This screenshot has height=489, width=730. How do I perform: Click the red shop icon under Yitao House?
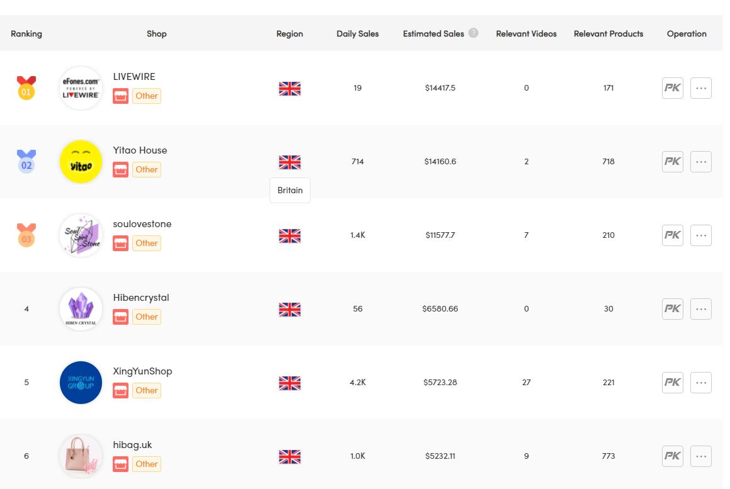click(120, 169)
